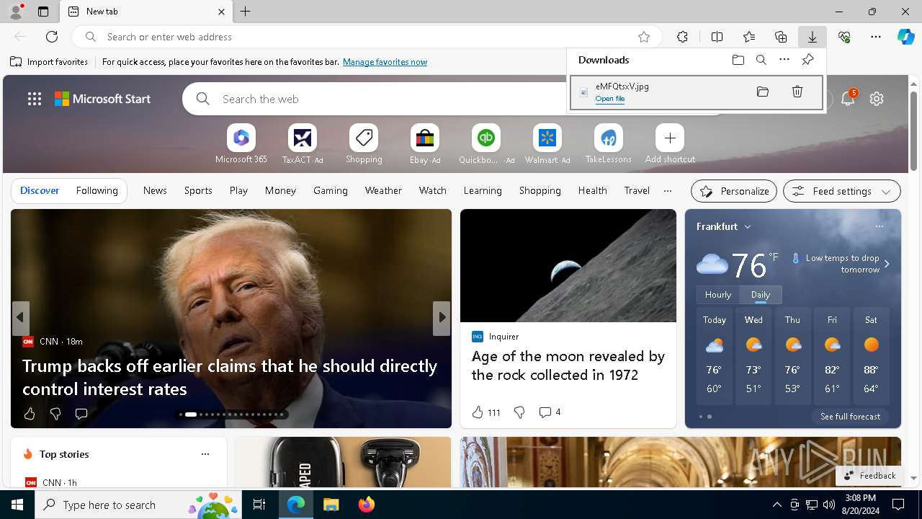The height and width of the screenshot is (519, 922).
Task: Expand Feed settings dropdown
Action: (842, 191)
